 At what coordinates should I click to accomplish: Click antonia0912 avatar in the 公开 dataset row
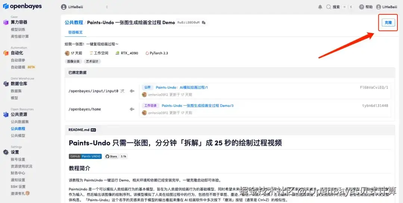144,95
